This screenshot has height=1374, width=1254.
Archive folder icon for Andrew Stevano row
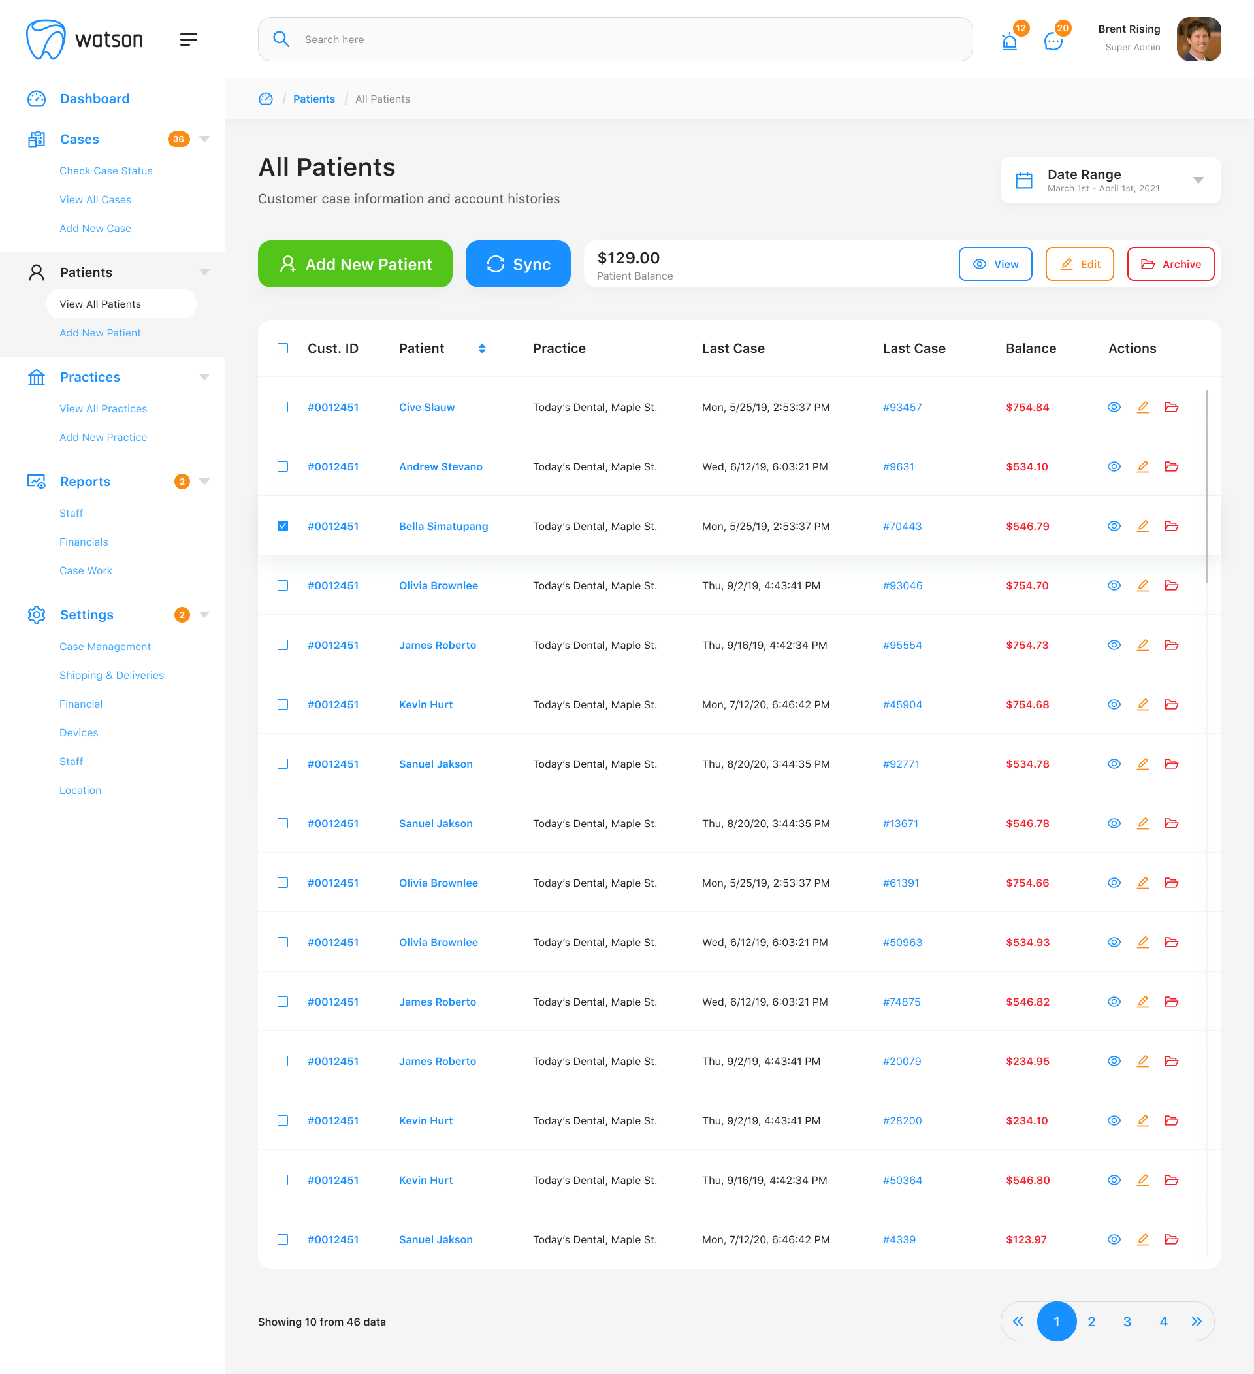1171,466
